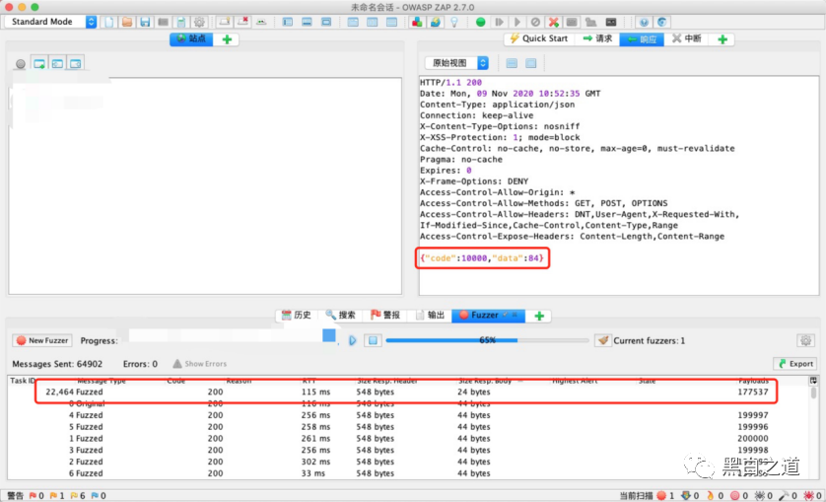The height and width of the screenshot is (502, 826).
Task: Click the fuzzer results vertical scrollbar
Action: click(813, 432)
